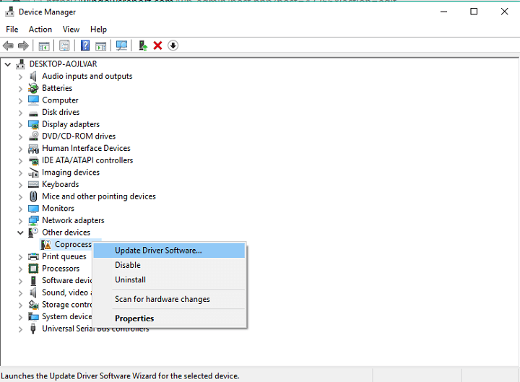Click the Software devices icon
Image resolution: width=520 pixels, height=382 pixels.
(33, 280)
